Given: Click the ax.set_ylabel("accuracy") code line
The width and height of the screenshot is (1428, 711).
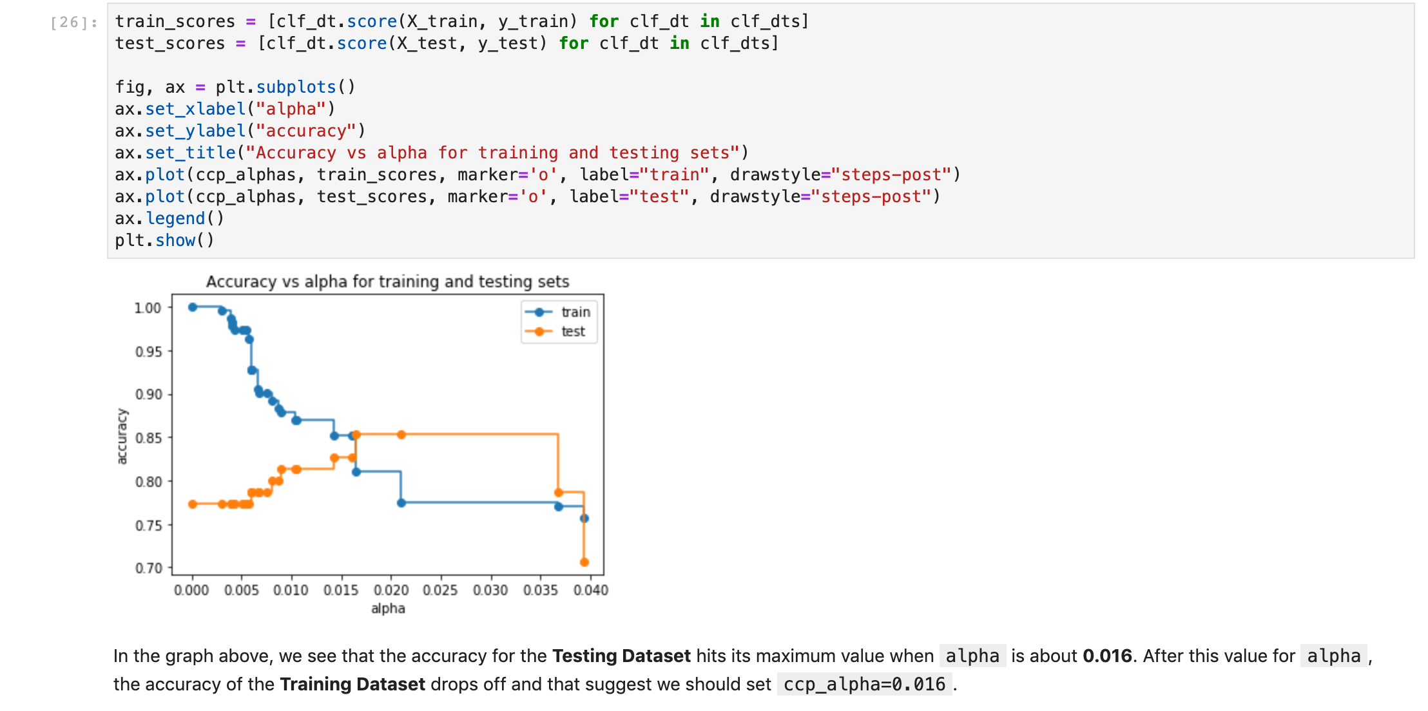Looking at the screenshot, I should click(x=240, y=131).
